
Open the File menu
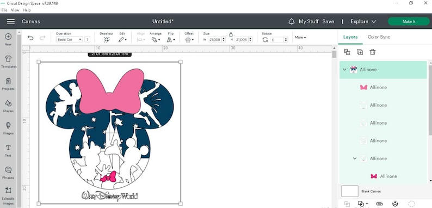tap(4, 10)
